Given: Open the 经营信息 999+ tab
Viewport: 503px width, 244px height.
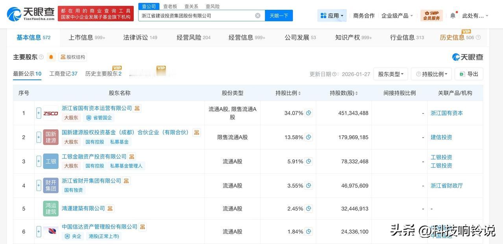Looking at the screenshot, I should [247, 37].
